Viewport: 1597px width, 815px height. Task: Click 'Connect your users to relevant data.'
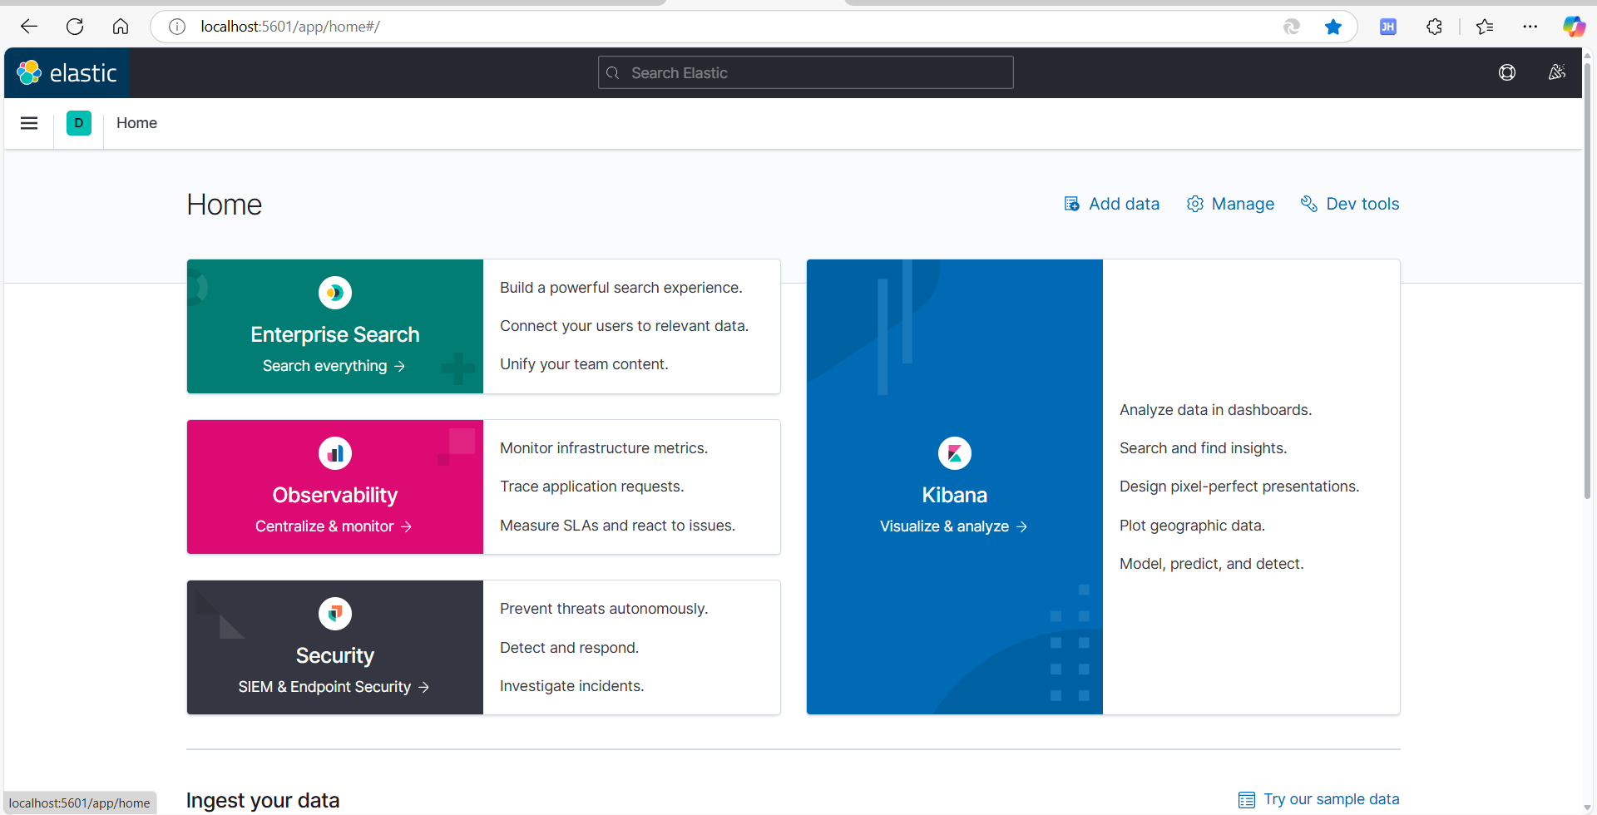pyautogui.click(x=625, y=326)
